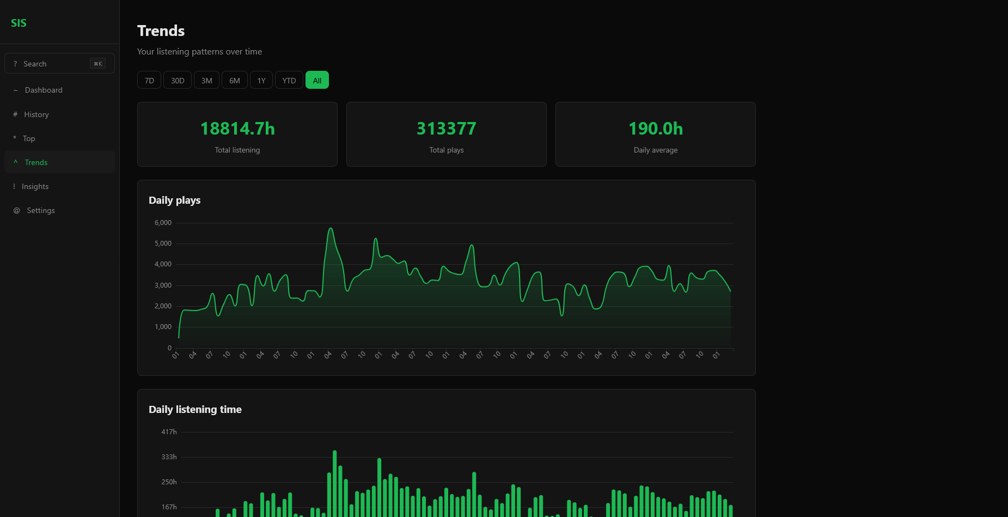Click the SIS logo in sidebar
Image resolution: width=1008 pixels, height=517 pixels.
pos(19,23)
